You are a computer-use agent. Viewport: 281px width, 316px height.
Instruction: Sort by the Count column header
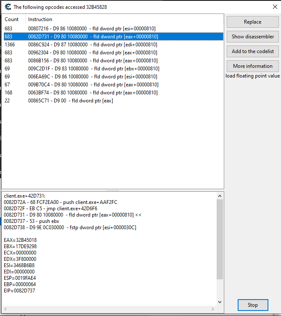13,19
